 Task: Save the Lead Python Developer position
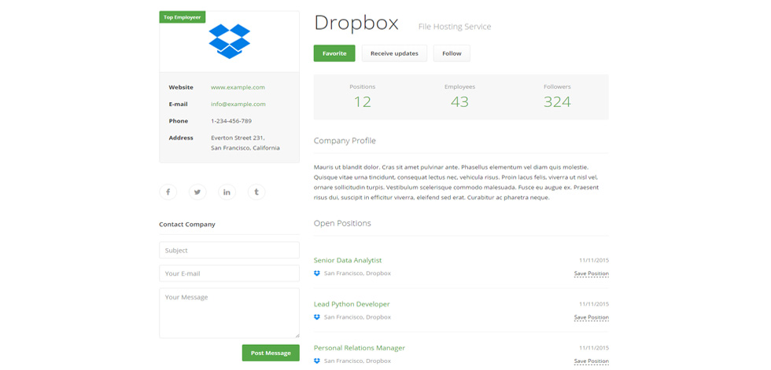(x=591, y=317)
